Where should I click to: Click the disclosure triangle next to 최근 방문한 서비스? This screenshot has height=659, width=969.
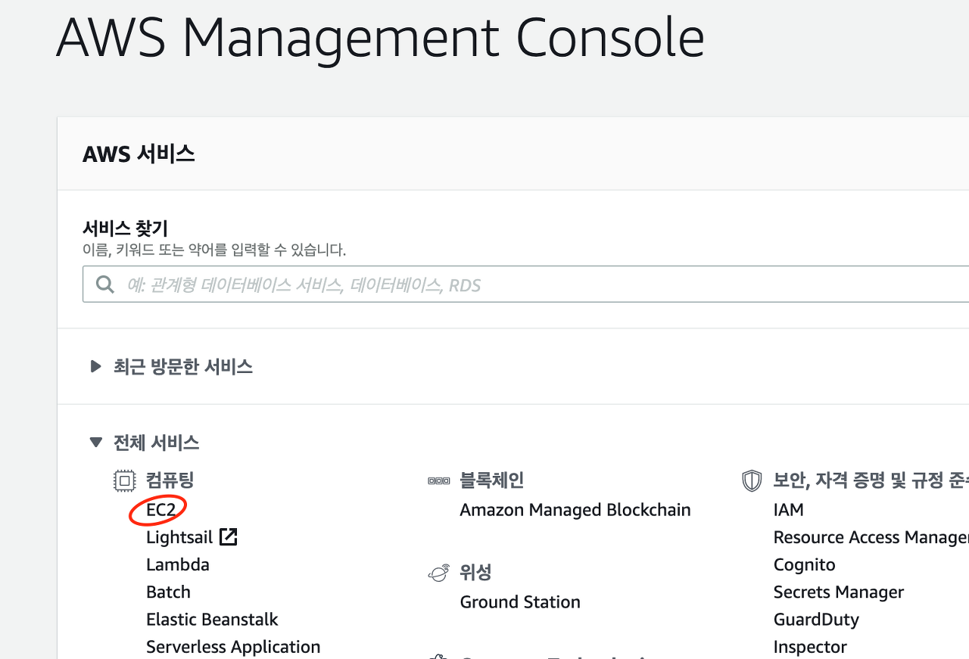(x=95, y=366)
